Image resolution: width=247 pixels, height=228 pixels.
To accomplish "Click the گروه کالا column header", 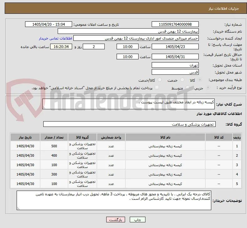I will [82, 137].
